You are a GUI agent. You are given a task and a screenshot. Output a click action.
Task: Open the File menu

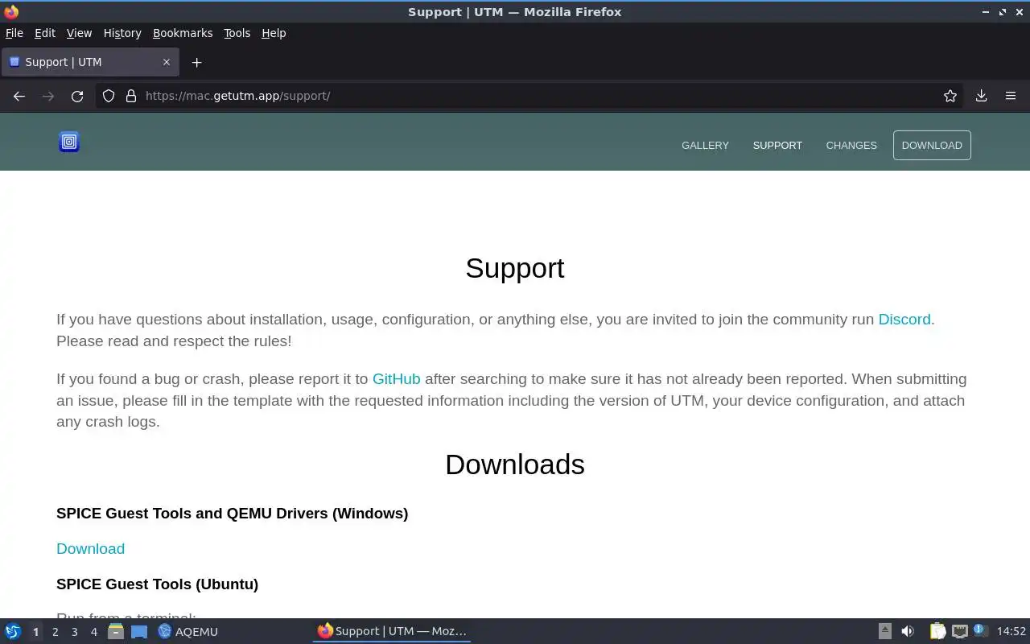click(14, 33)
